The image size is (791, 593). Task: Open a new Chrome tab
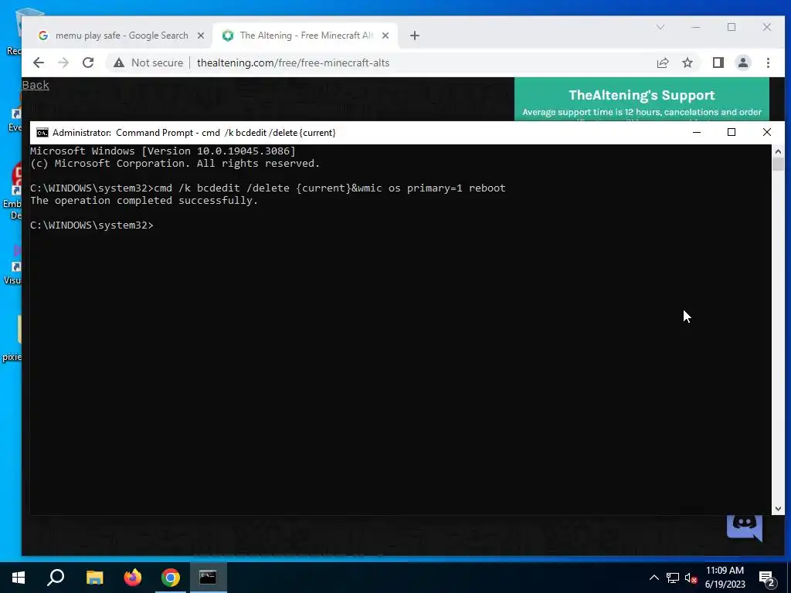(415, 36)
